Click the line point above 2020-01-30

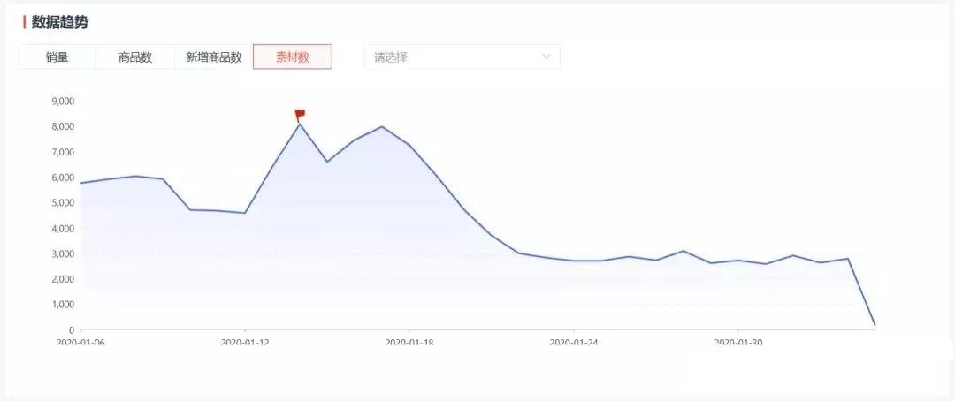click(x=738, y=261)
